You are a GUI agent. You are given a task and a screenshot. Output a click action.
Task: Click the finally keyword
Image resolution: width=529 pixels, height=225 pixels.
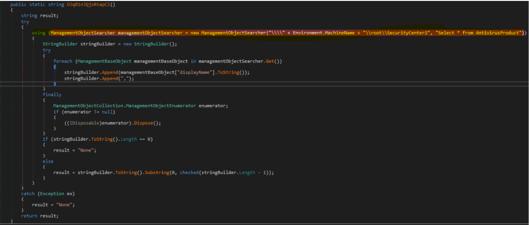tap(52, 94)
